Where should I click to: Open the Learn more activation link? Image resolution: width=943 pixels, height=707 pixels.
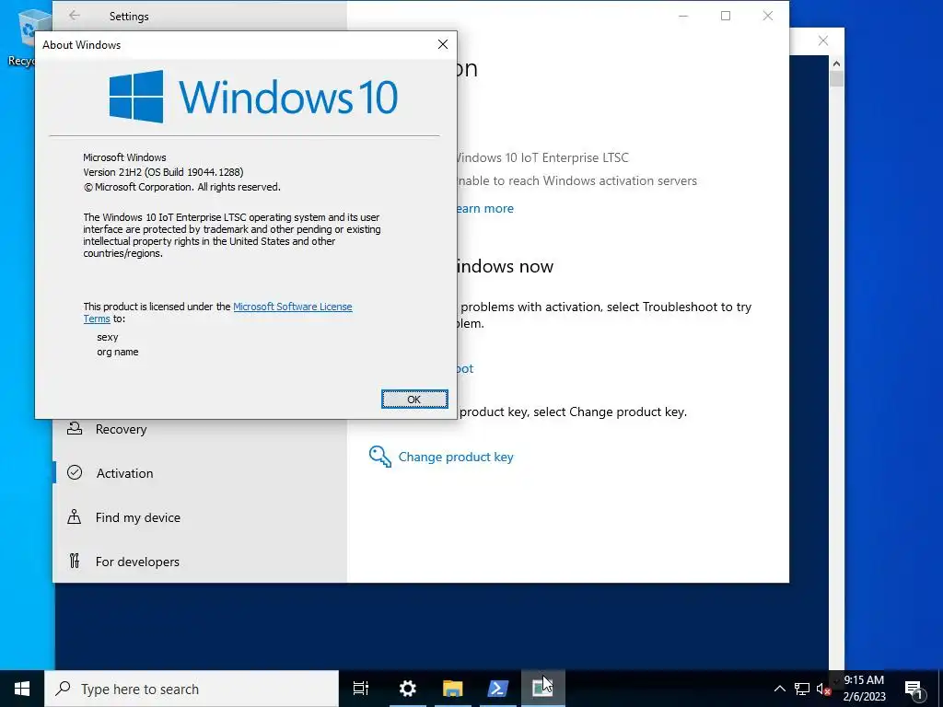pos(484,209)
